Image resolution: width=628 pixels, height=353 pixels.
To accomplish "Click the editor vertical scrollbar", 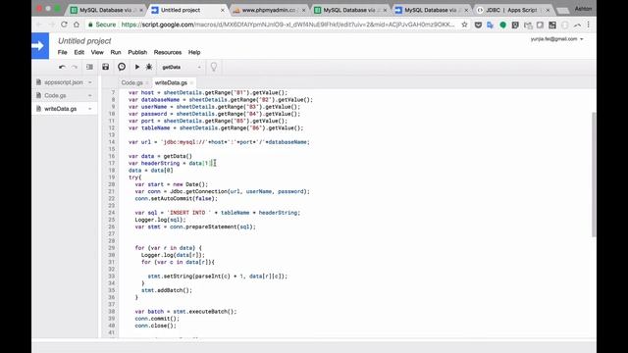I will (593, 175).
